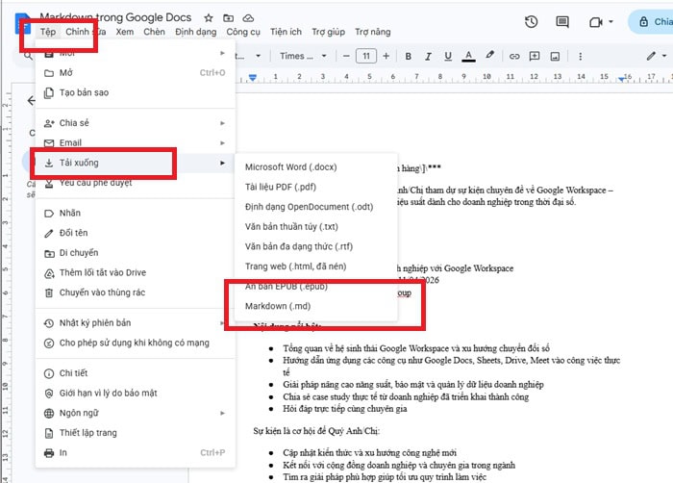Click Tạo bản sao menu entry
Image resolution: width=673 pixels, height=483 pixels.
pos(84,92)
